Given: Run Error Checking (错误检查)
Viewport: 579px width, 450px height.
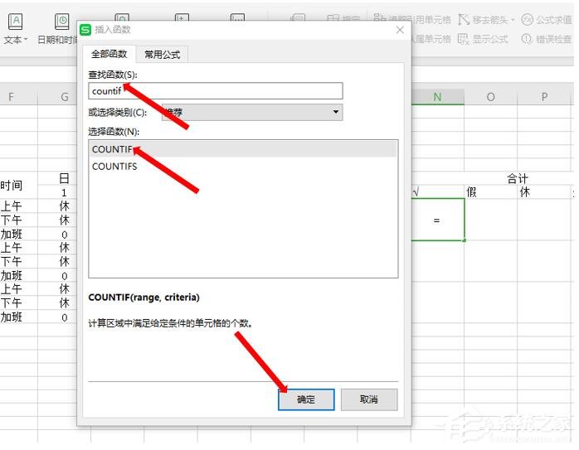Looking at the screenshot, I should click(547, 39).
